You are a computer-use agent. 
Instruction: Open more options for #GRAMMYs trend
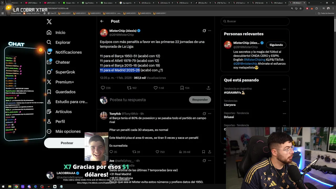(x=284, y=89)
